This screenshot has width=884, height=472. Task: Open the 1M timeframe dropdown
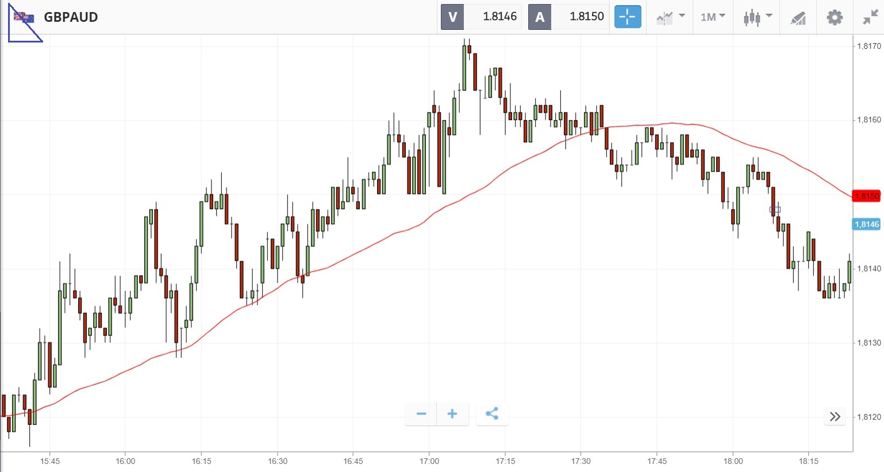(713, 17)
